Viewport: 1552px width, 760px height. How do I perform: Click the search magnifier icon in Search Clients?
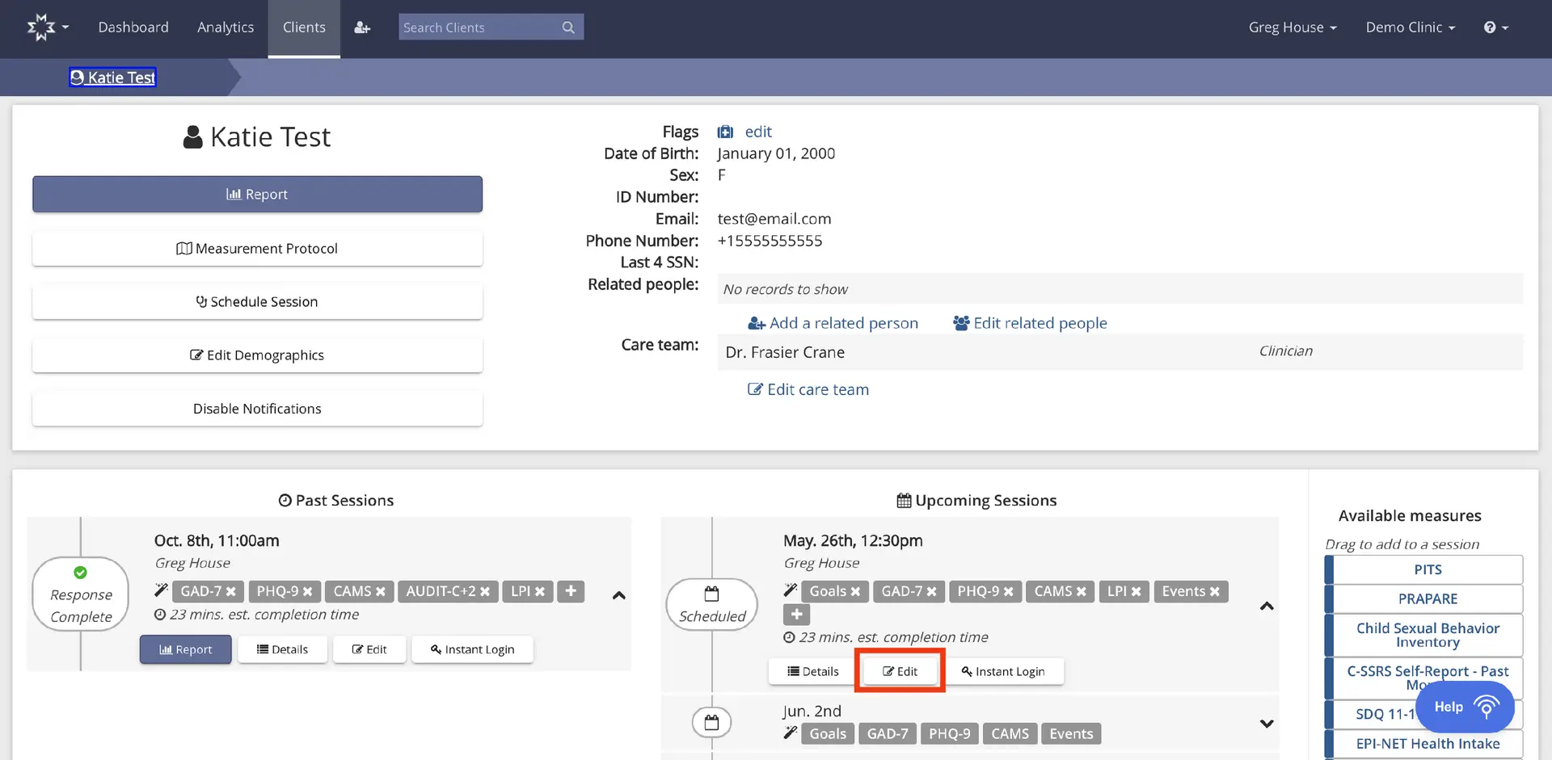568,27
